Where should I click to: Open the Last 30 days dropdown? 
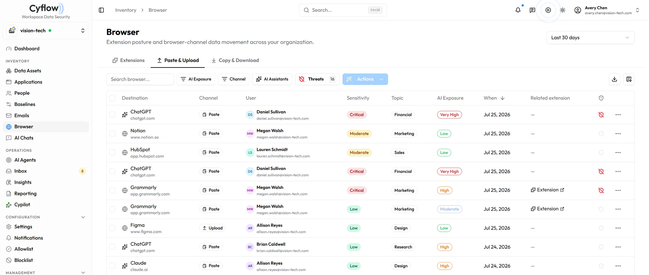point(590,37)
